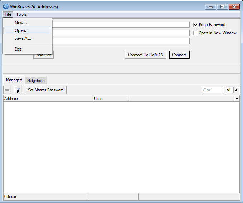The height and width of the screenshot is (203, 243).
Task: Select the Managed tab
Action: click(14, 80)
